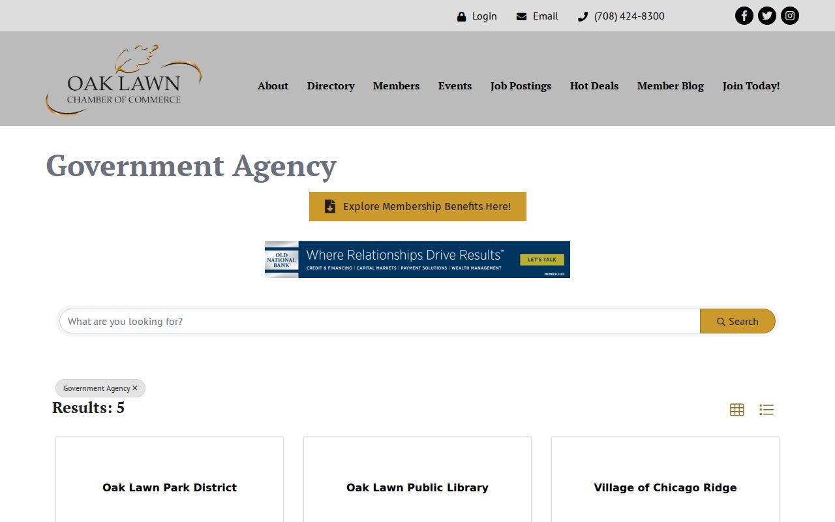Screen dimensions: 835x522
Task: Switch to list view
Action: pos(767,410)
